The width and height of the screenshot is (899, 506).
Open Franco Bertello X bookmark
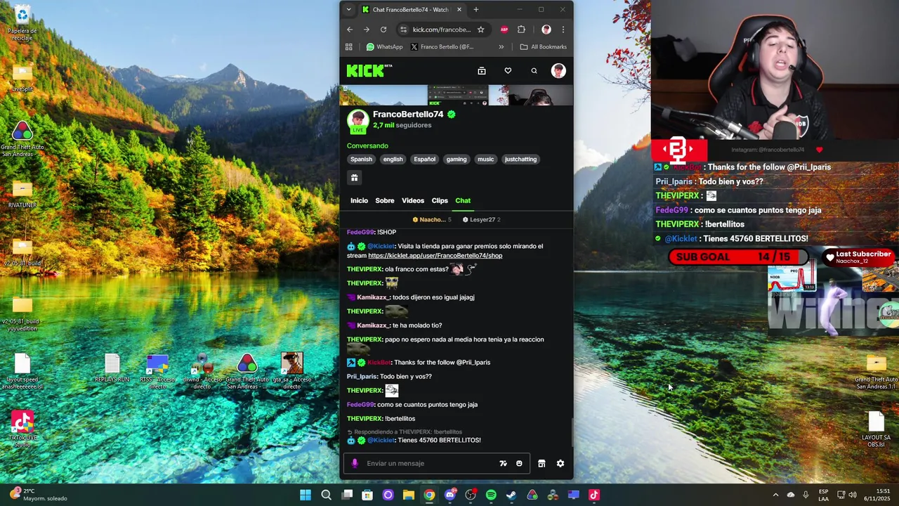[442, 47]
